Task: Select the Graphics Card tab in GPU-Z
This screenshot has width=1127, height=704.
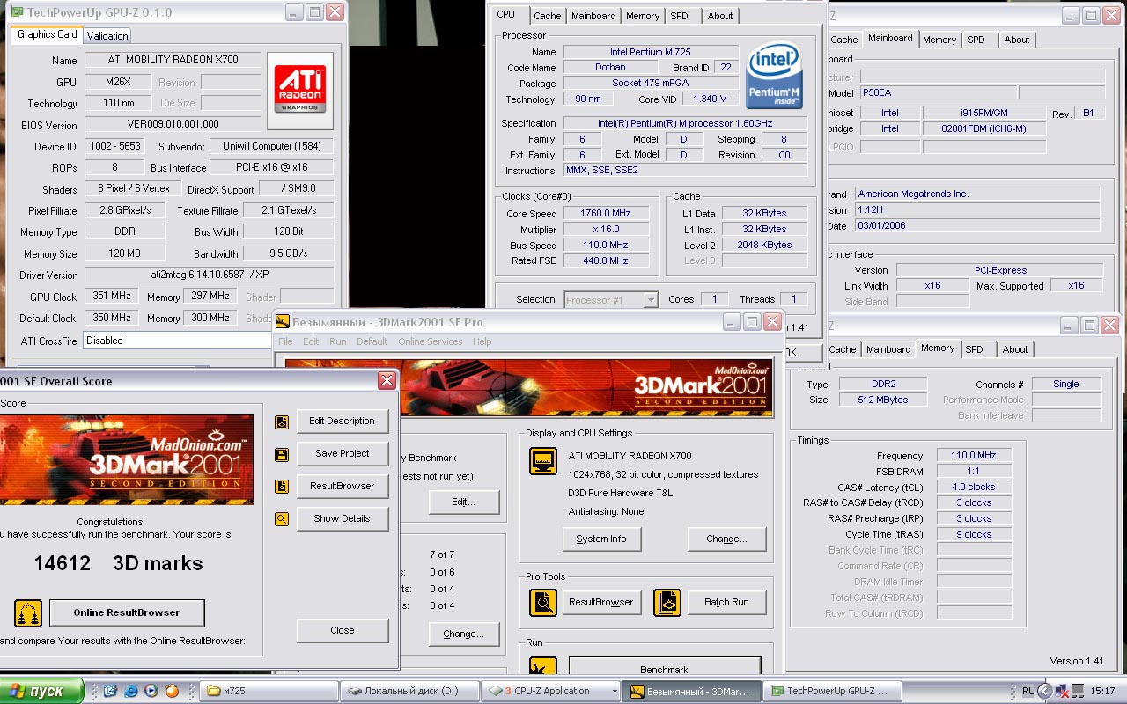Action: coord(48,34)
